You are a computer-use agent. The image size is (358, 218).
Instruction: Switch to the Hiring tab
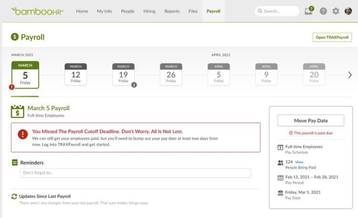(x=149, y=11)
